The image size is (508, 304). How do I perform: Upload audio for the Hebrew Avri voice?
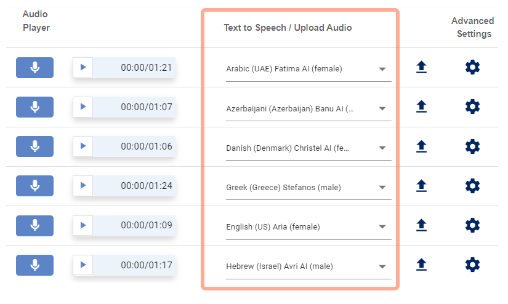[x=421, y=265]
